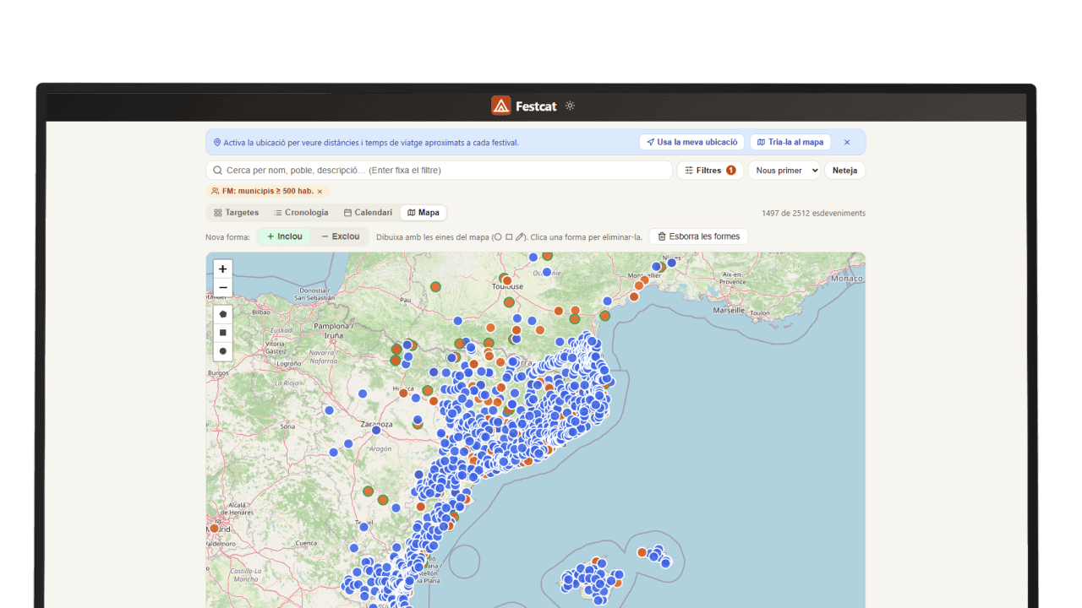Click the Tria-la al mapa button
Screen dimensions: 1082x608
[790, 143]
